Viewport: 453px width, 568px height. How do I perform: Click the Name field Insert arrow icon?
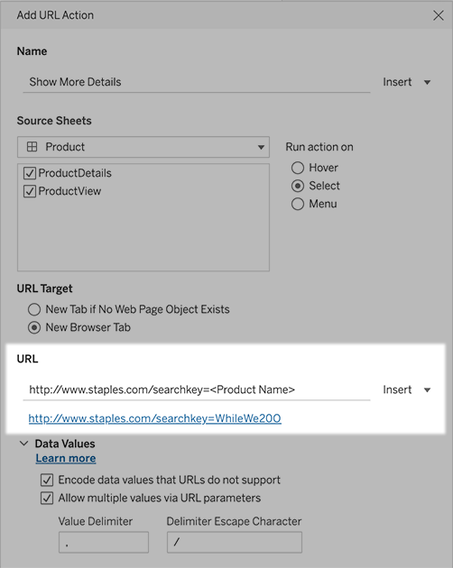coord(427,82)
